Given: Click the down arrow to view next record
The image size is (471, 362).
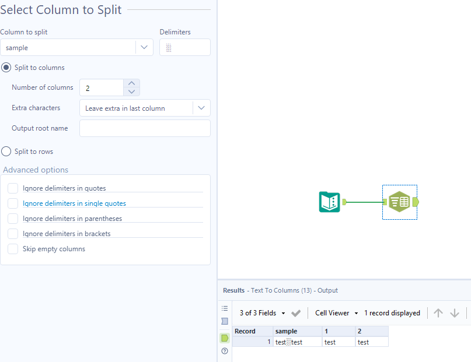Looking at the screenshot, I should point(455,312).
